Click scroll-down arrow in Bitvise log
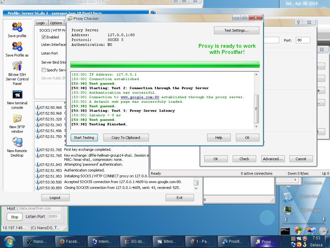330x248 pixels. tap(196, 189)
